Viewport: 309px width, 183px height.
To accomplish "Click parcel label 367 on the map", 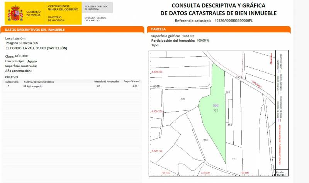I will (x=228, y=92).
